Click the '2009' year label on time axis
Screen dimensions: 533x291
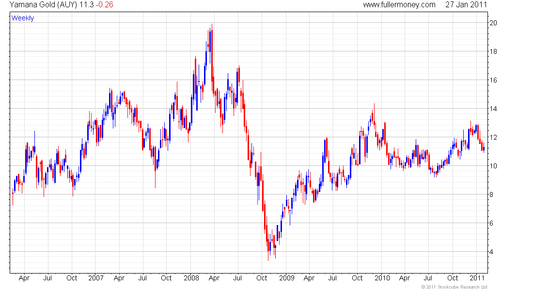[x=286, y=278]
